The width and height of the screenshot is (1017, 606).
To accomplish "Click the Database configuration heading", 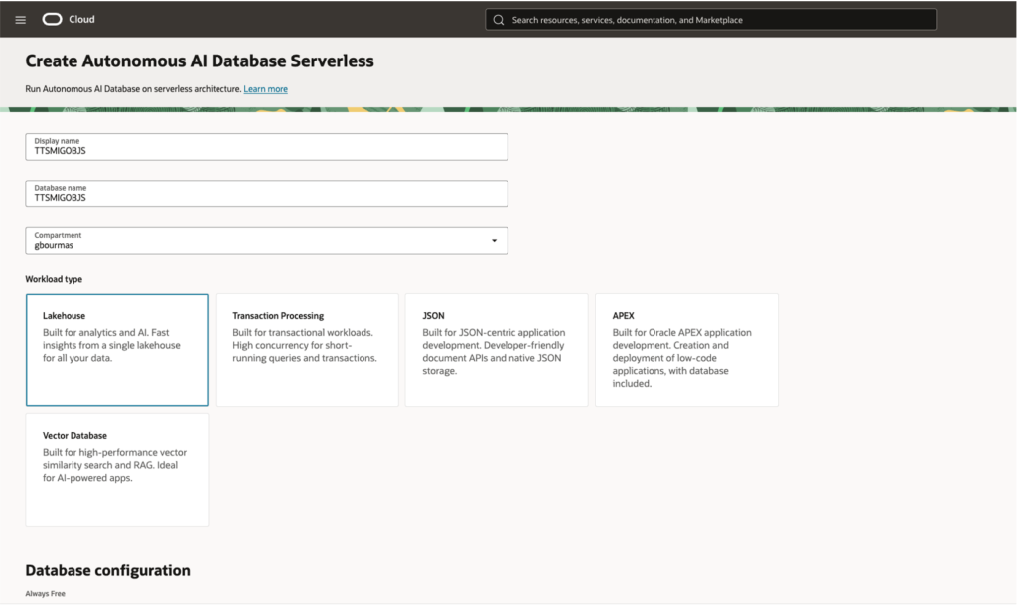I will point(107,570).
